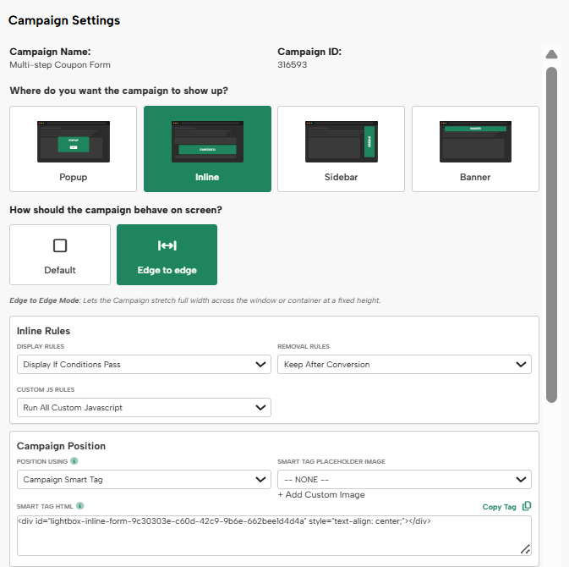
Task: Open the Custom JS Rules dropdown
Action: pos(144,408)
